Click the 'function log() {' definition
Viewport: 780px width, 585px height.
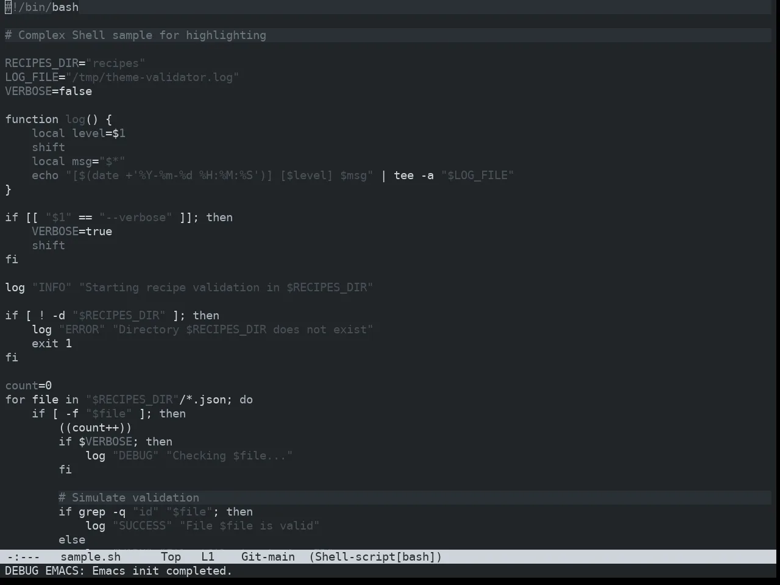(x=58, y=119)
